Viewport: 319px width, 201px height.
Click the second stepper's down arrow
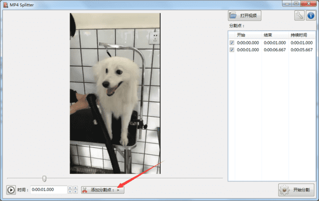coord(75,191)
